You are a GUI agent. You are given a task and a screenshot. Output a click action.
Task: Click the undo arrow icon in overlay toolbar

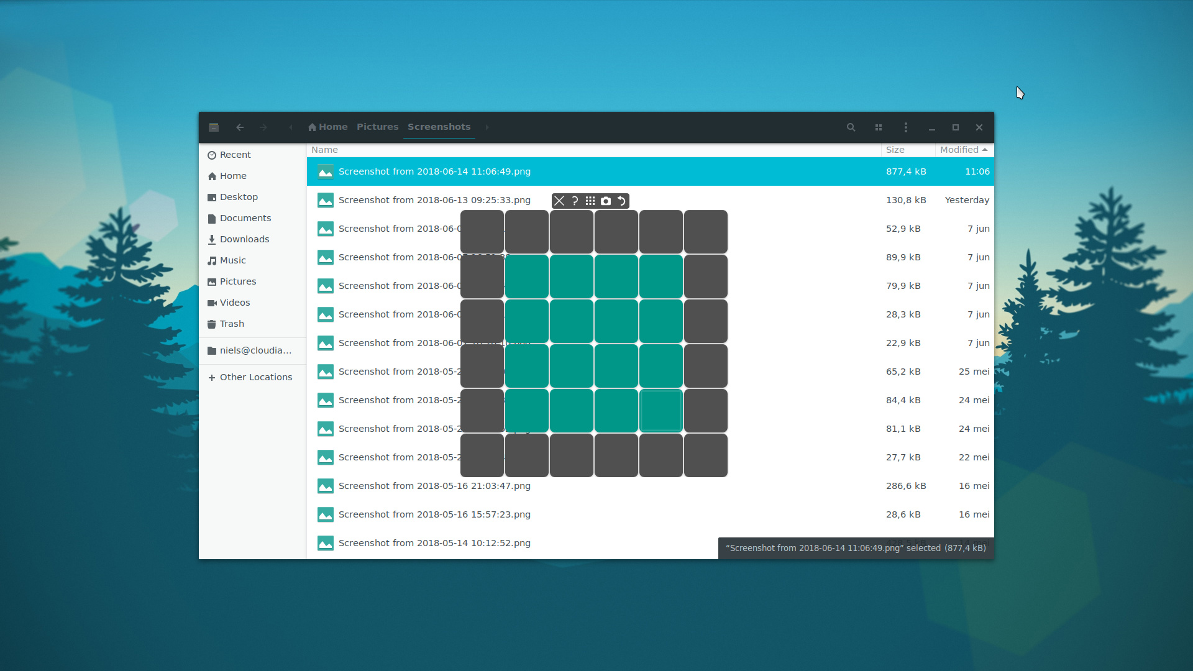(x=621, y=201)
